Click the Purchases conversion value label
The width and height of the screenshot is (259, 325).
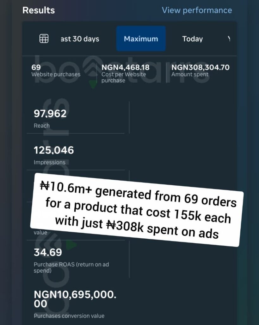[x=69, y=316]
